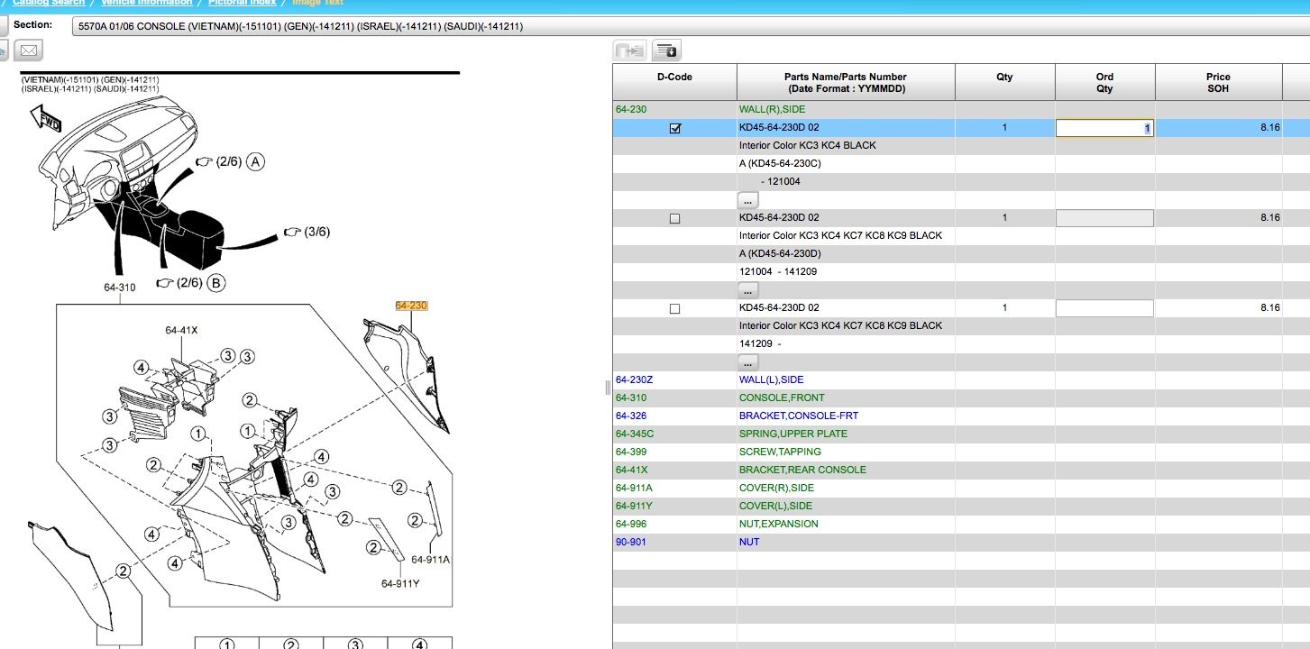
Task: Click the D-Code column header
Action: [x=674, y=82]
